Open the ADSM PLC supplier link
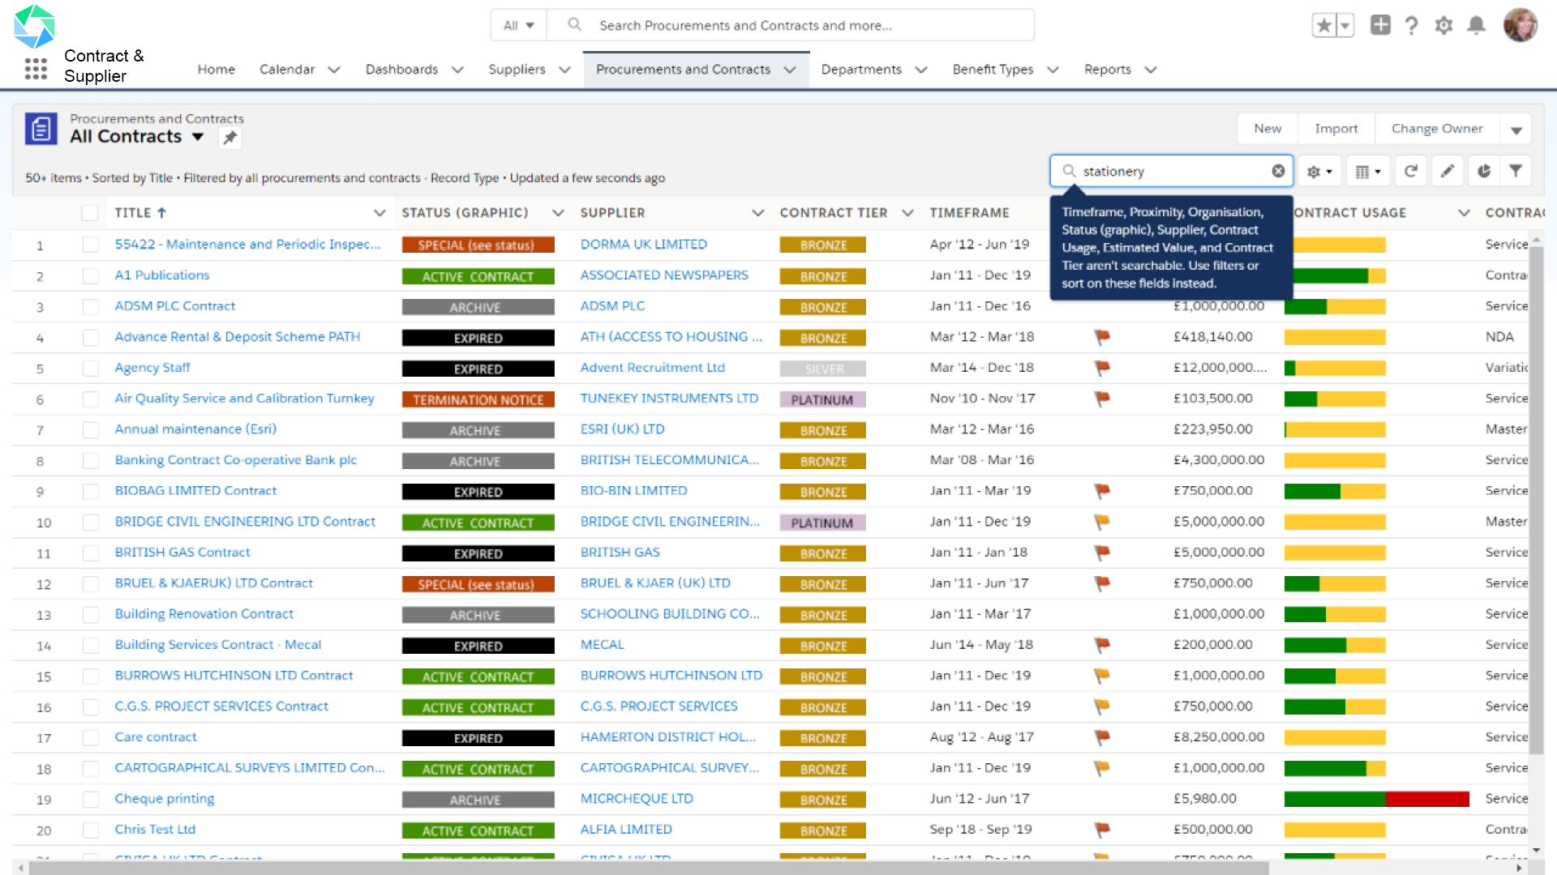Screen dimensions: 1557x875 coord(612,306)
